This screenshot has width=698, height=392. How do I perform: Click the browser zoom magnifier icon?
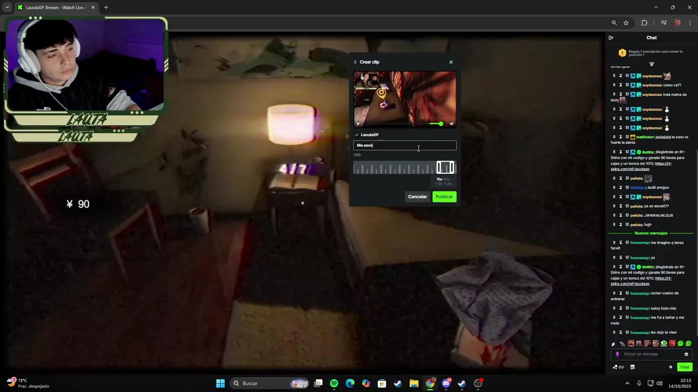614,23
